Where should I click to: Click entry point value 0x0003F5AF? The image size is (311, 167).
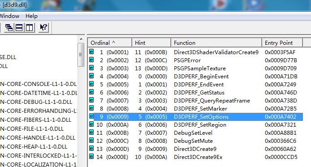coord(280,52)
